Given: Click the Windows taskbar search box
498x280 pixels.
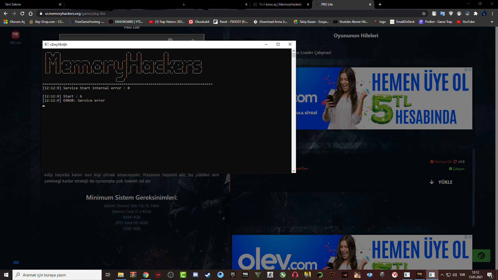Looking at the screenshot, I should pyautogui.click(x=57, y=275).
